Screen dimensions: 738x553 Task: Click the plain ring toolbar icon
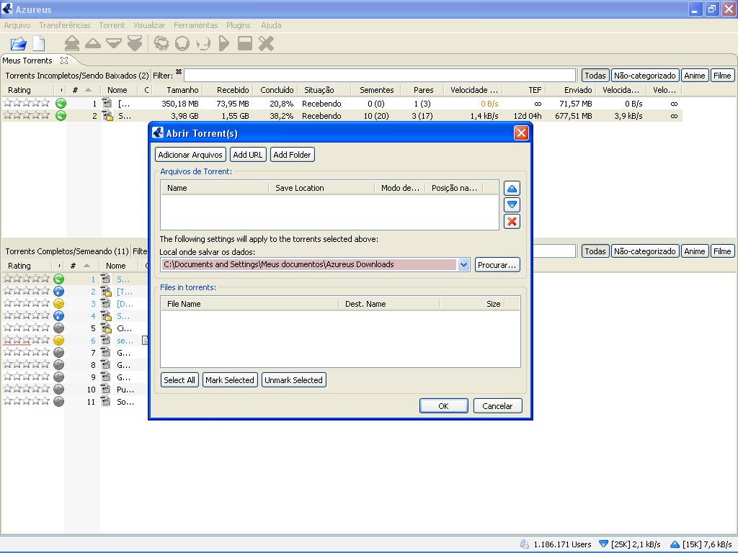[182, 44]
